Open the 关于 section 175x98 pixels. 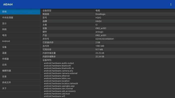click(x=20, y=88)
